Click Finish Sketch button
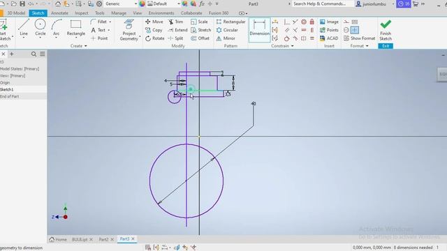This screenshot has width=447, height=251. click(x=386, y=30)
